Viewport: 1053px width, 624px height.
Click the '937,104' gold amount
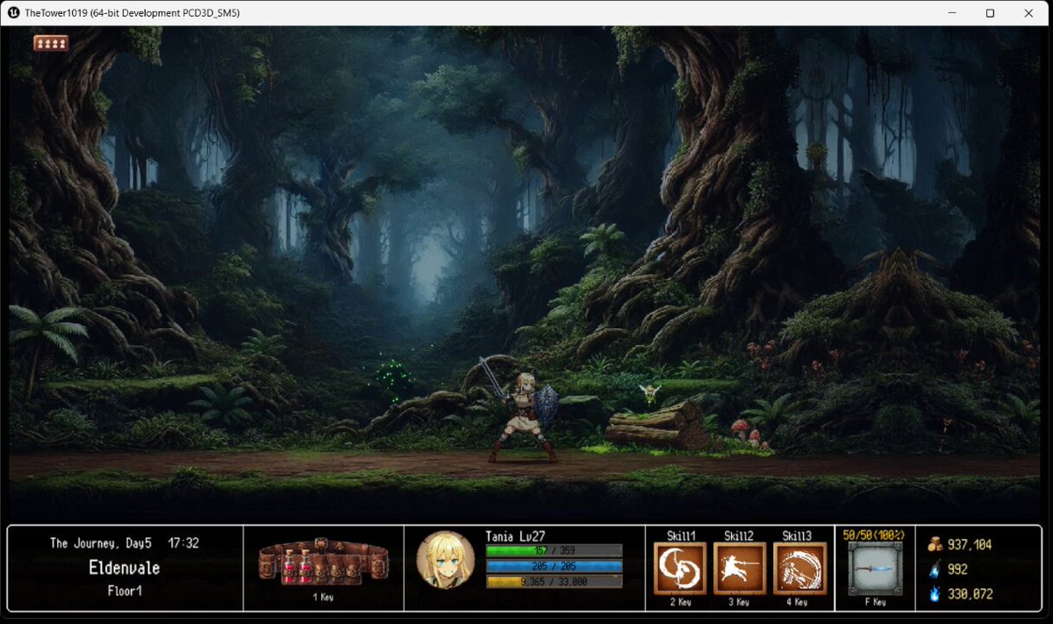coord(970,545)
